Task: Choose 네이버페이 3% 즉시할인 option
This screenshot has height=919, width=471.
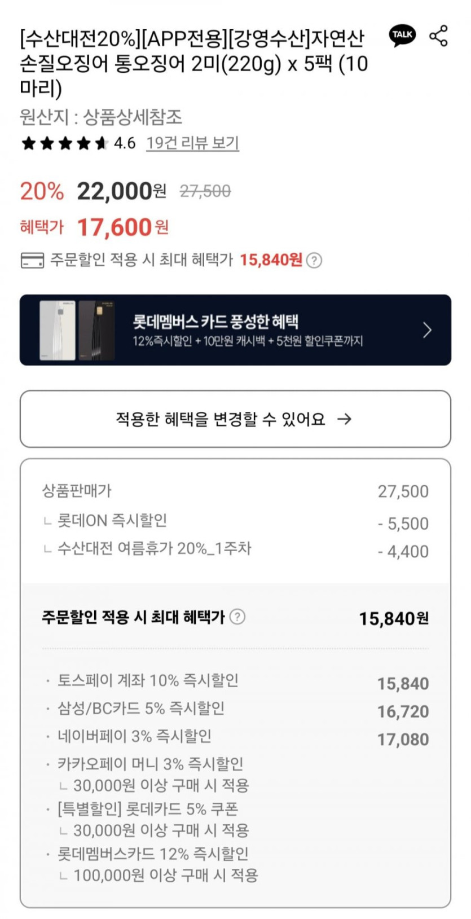Action: pyautogui.click(x=134, y=736)
